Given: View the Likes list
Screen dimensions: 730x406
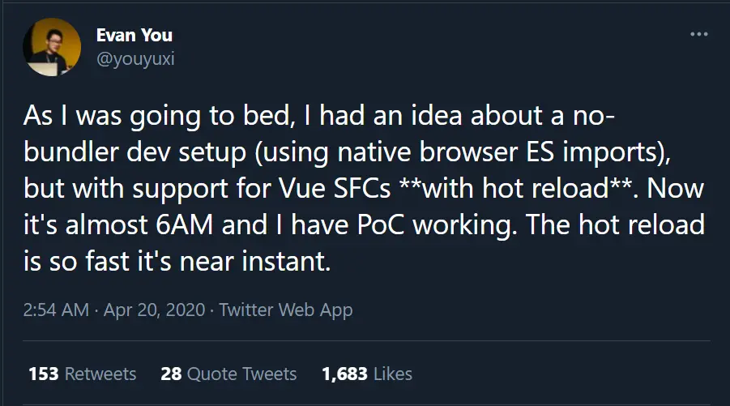Looking at the screenshot, I should coord(367,374).
